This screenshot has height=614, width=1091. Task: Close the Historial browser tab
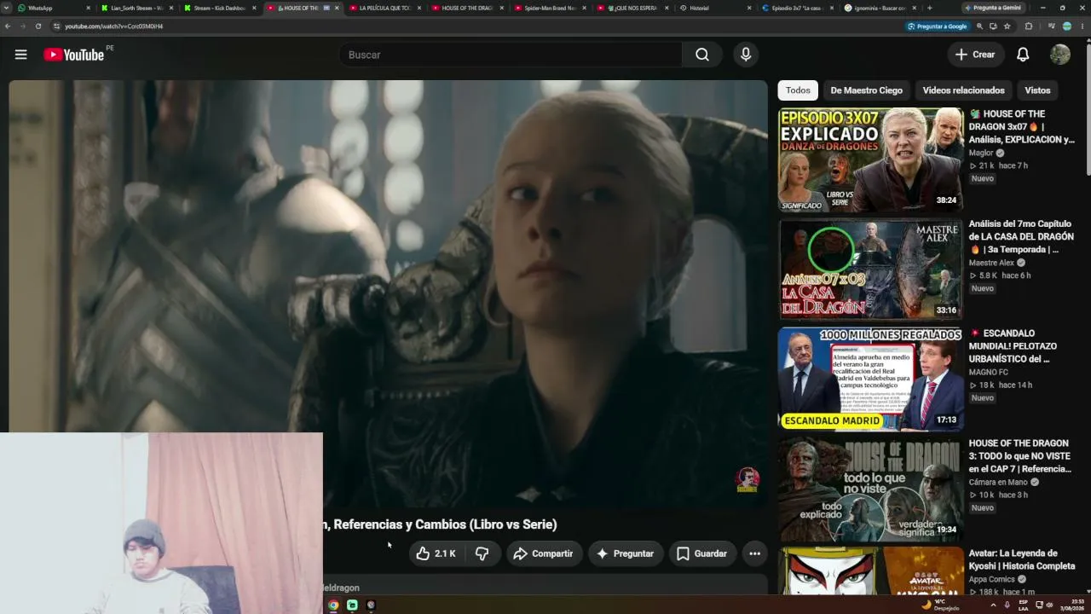749,8
